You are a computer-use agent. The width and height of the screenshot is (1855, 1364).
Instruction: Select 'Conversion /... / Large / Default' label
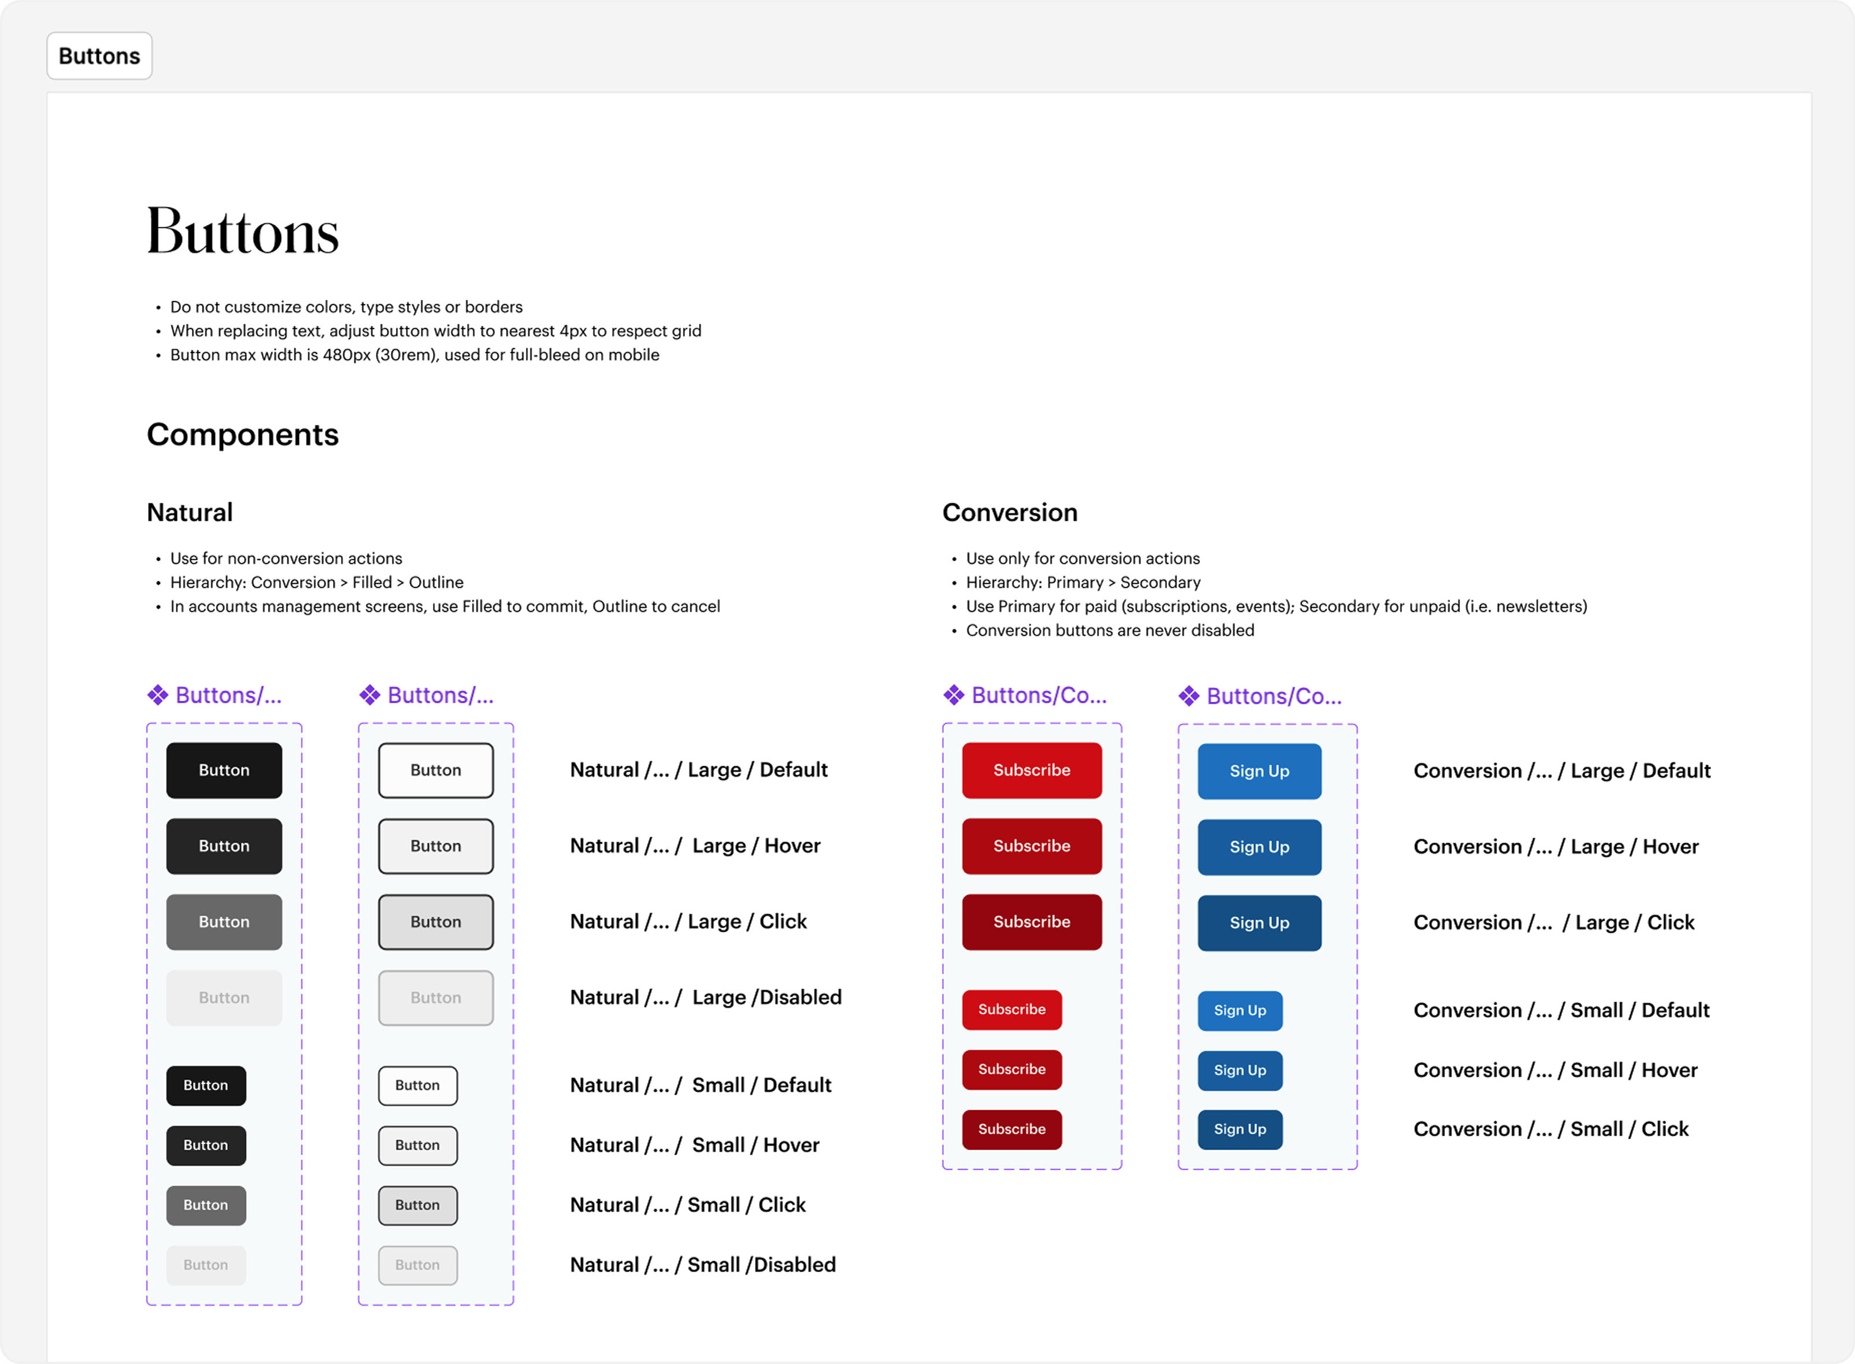click(1562, 771)
